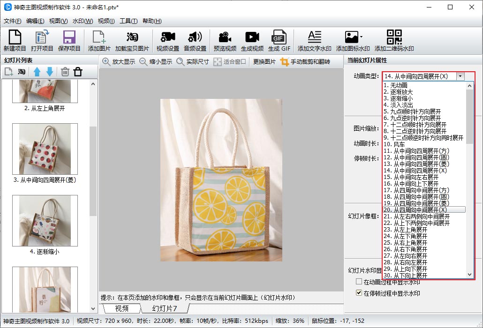Switch to the 幻灯片7 tab
Viewport: 483px width, 328px height.
[x=165, y=308]
